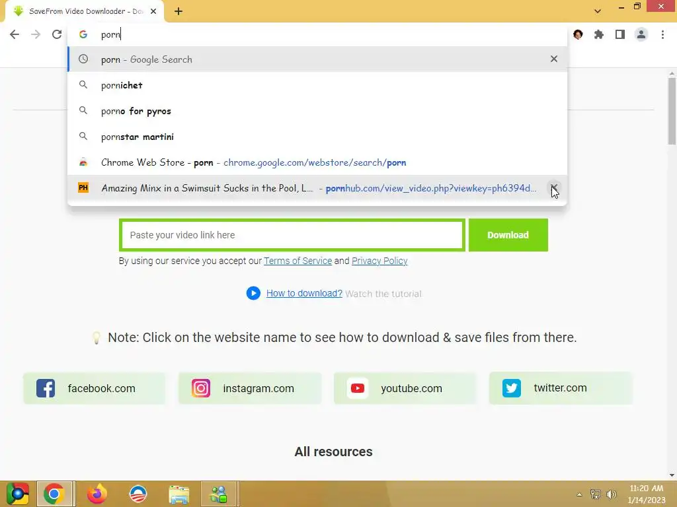
Task: Open the network tray icon
Action: pyautogui.click(x=596, y=494)
